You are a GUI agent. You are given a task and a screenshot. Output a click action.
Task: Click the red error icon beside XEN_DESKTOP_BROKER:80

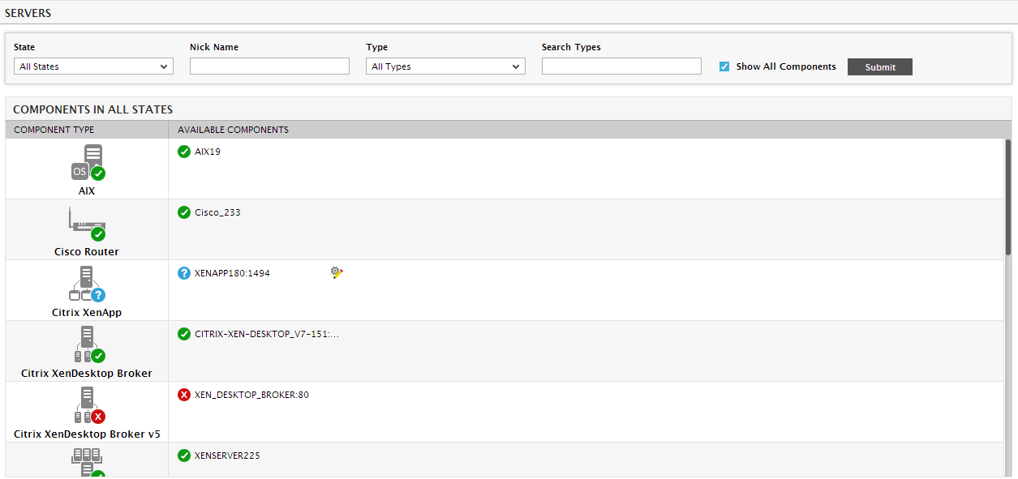click(x=184, y=395)
